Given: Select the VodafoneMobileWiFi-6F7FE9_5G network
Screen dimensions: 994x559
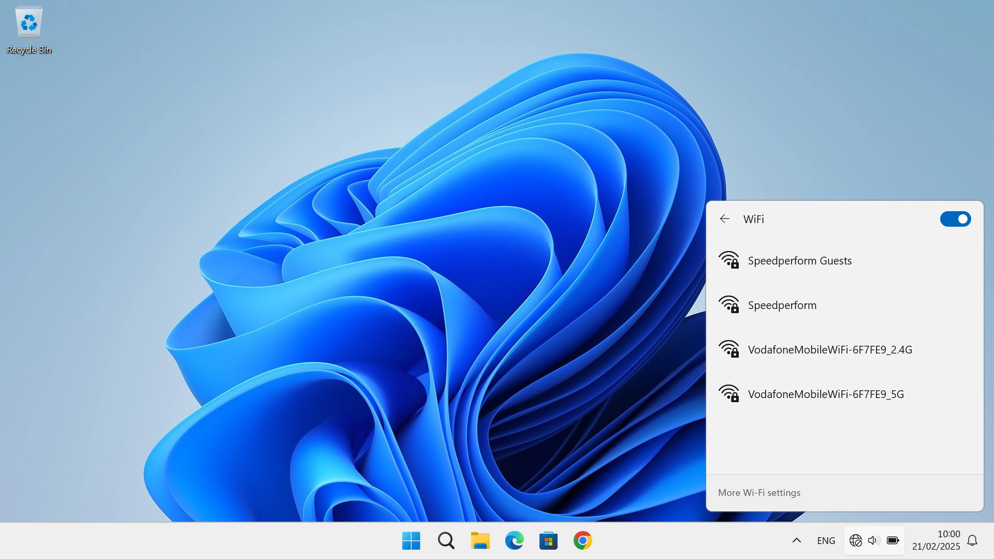Looking at the screenshot, I should [826, 393].
